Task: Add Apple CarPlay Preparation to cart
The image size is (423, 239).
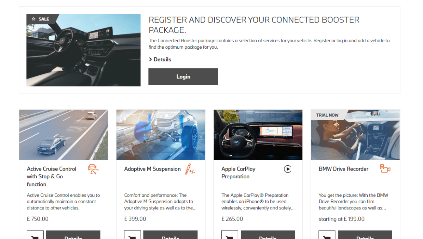Action: click(230, 235)
